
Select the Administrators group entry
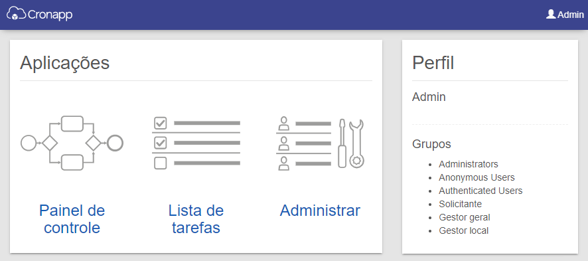coord(469,164)
